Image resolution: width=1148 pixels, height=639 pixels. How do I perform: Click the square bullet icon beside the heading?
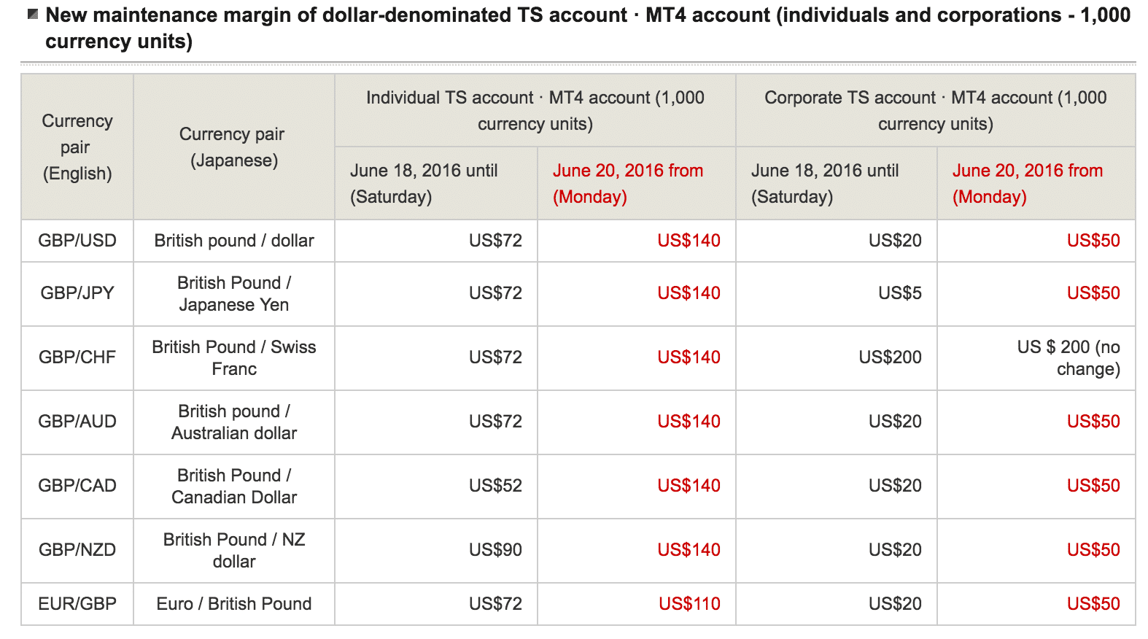coord(33,14)
